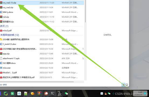
Task: Click the horizontal scrollbar under file list
Action: 37,82
